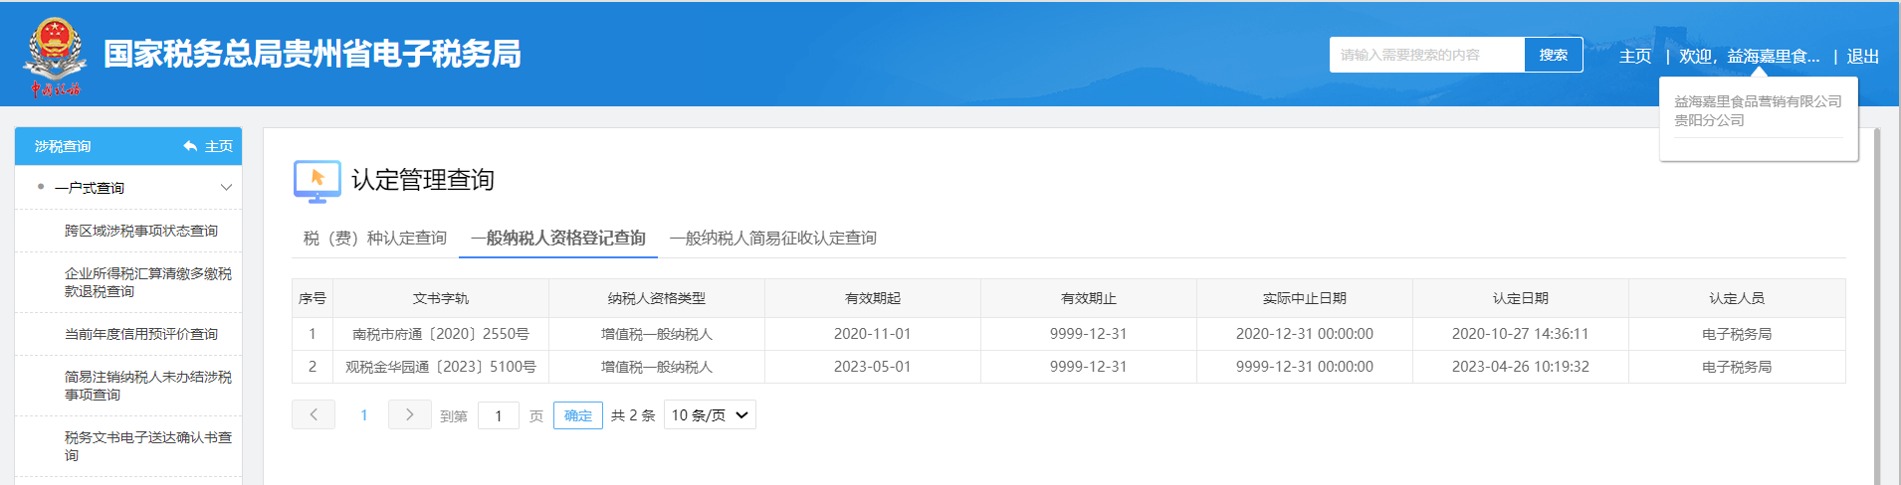Click the 搜索 button
The width and height of the screenshot is (1901, 485).
coord(1553,55)
